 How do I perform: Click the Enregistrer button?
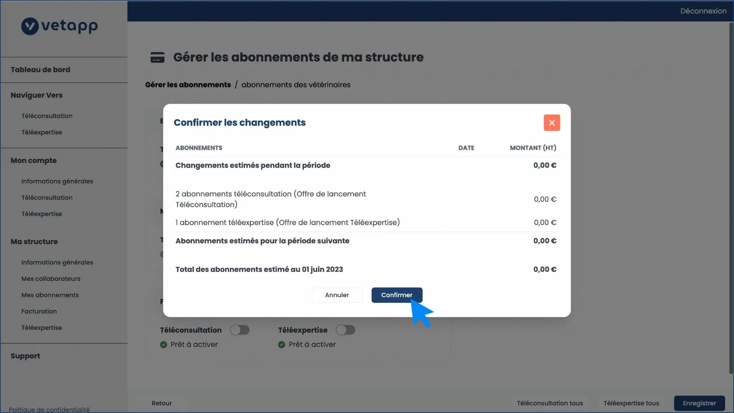(699, 403)
